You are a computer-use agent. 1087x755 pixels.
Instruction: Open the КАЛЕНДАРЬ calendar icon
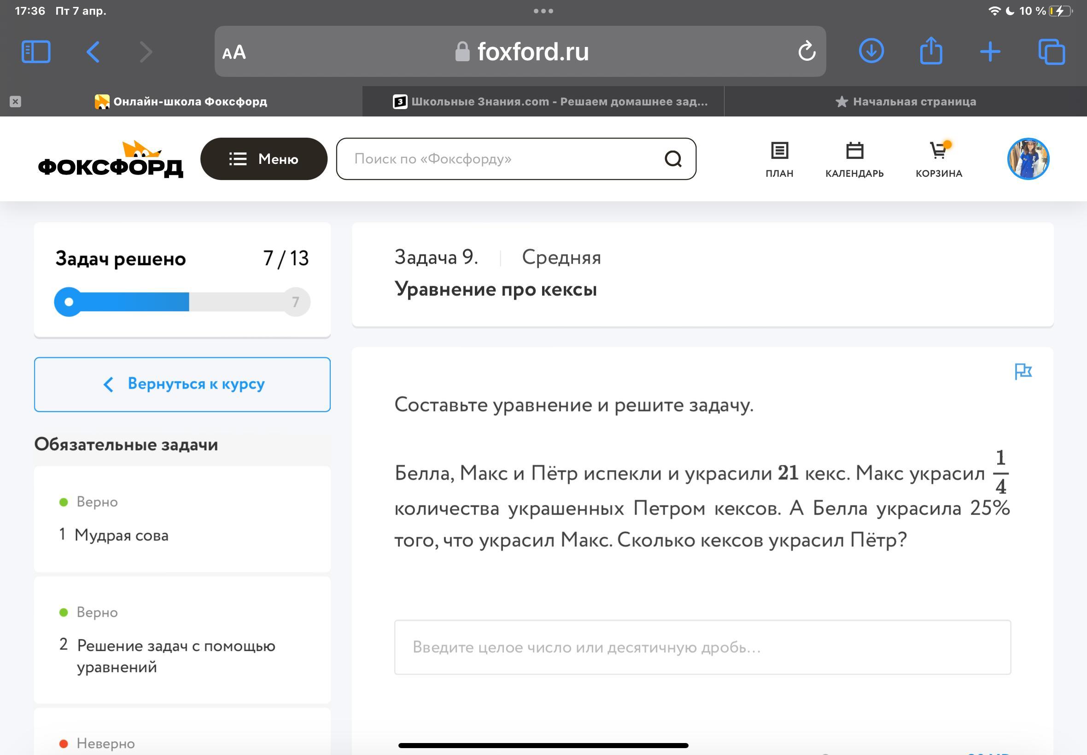point(854,159)
